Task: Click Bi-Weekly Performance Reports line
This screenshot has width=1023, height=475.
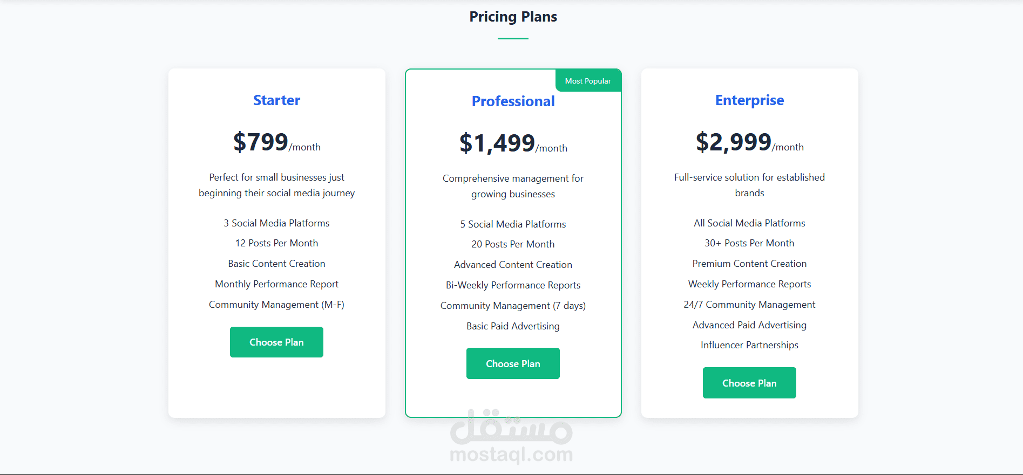Action: 513,285
